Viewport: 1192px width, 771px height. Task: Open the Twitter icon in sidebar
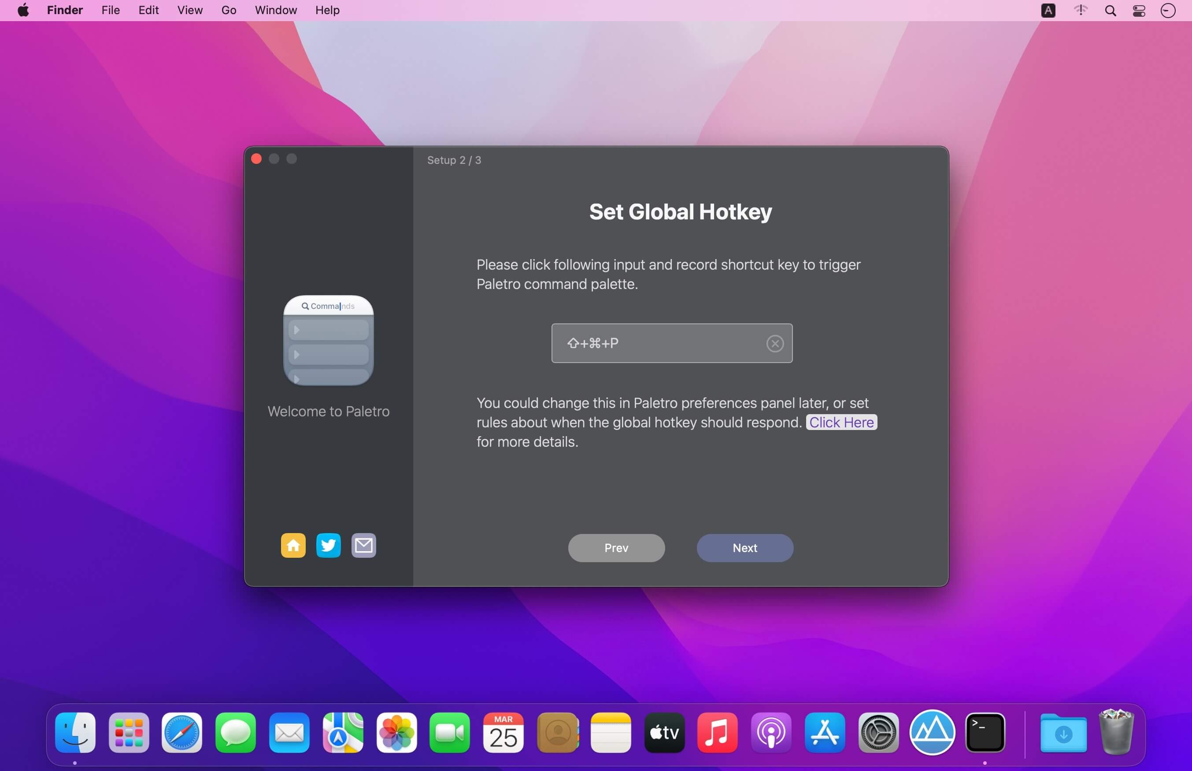tap(328, 545)
